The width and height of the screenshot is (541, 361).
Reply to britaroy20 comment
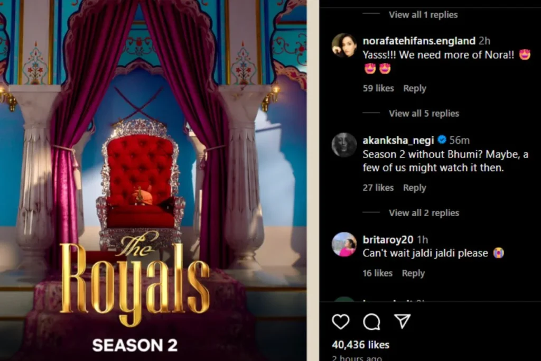tap(413, 273)
